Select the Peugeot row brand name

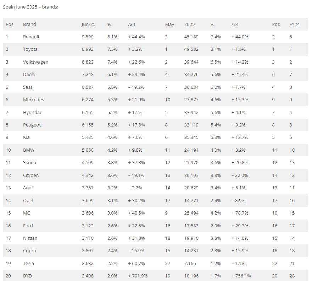(32, 125)
